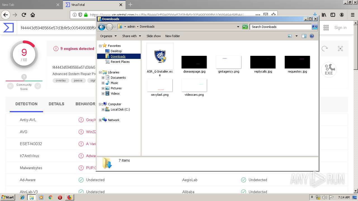358x201 pixels.
Task: Expand Pictures library node
Action: coord(103,88)
